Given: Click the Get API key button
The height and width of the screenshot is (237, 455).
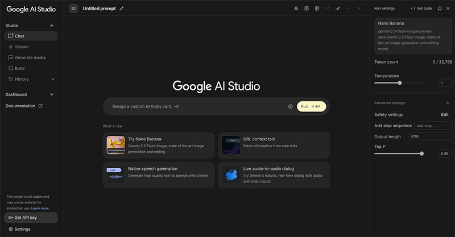Looking at the screenshot, I should click(x=31, y=218).
